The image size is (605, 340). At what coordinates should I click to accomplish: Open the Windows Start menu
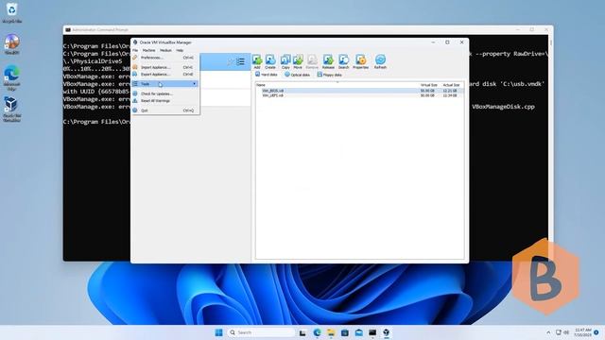(218, 332)
